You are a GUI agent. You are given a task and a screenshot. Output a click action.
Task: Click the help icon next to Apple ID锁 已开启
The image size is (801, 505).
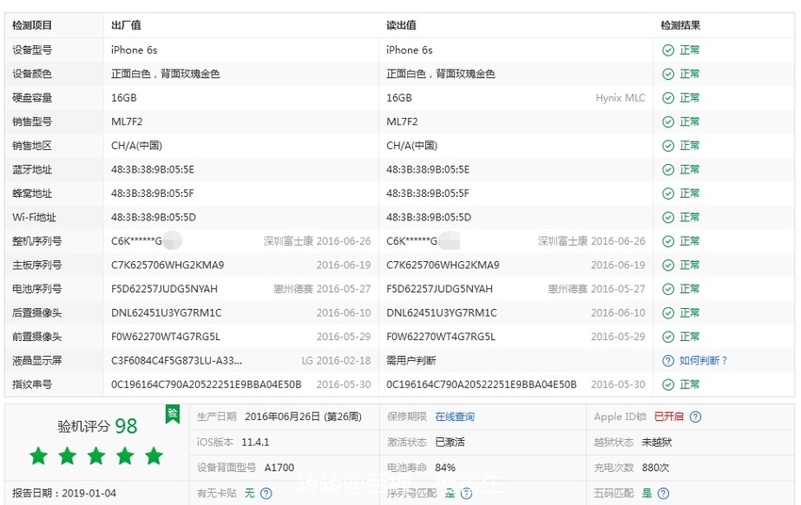coord(695,416)
